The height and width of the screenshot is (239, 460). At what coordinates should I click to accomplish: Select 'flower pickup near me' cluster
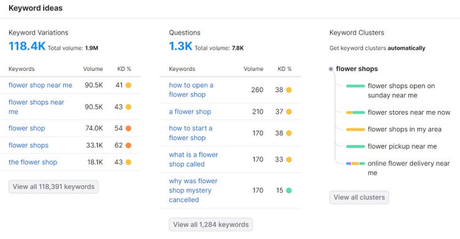pos(402,146)
